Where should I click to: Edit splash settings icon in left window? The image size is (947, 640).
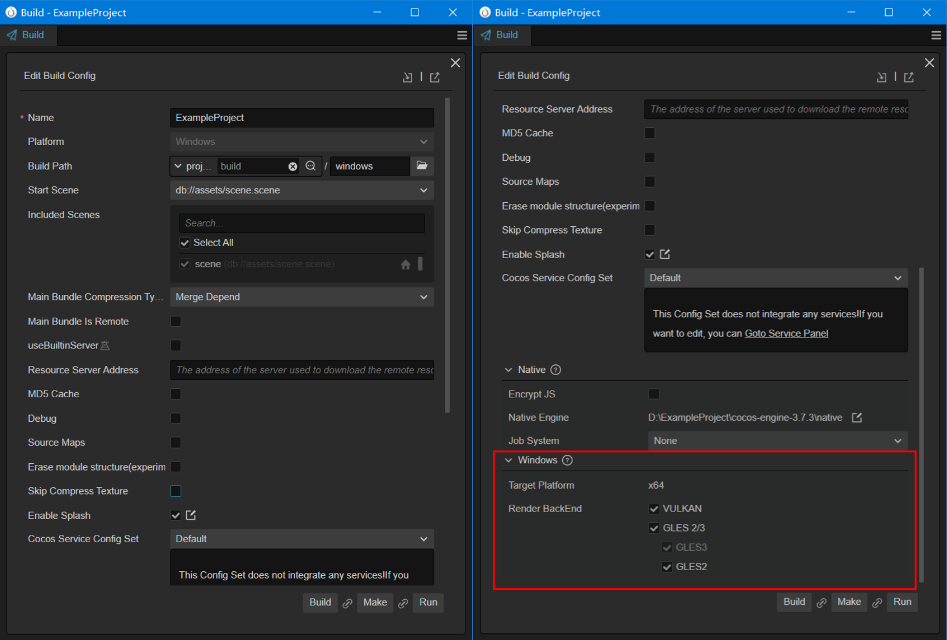(x=191, y=515)
